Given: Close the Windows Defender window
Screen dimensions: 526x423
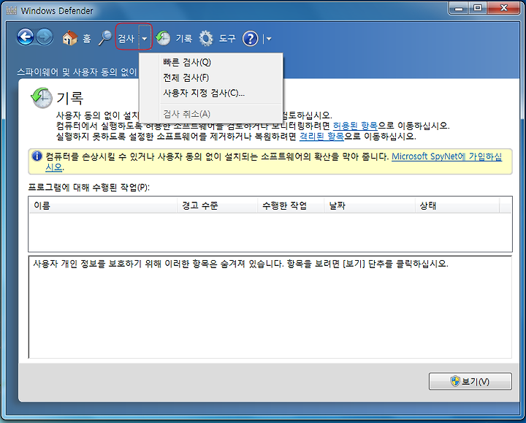Looking at the screenshot, I should pyautogui.click(x=503, y=8).
